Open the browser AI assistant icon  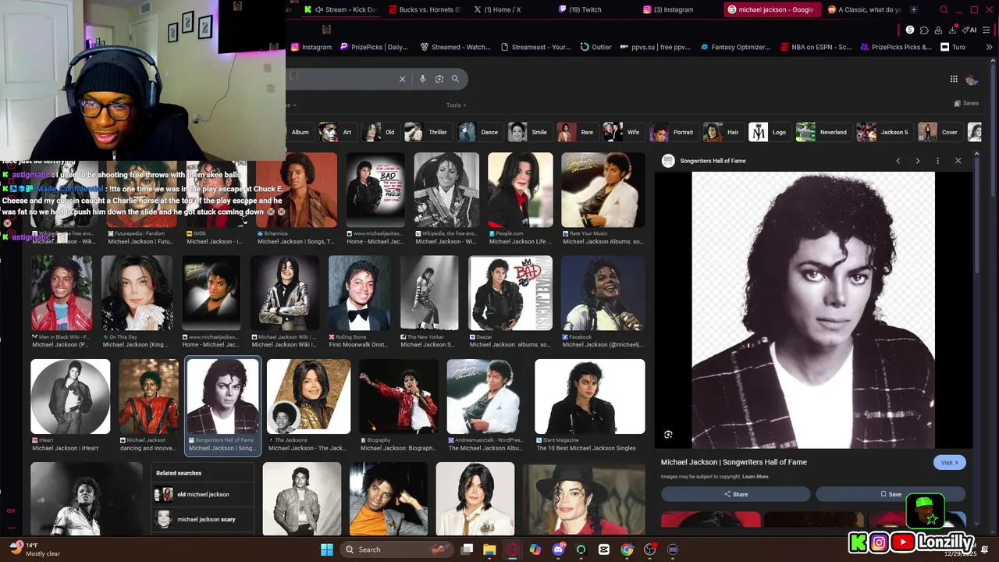click(969, 30)
